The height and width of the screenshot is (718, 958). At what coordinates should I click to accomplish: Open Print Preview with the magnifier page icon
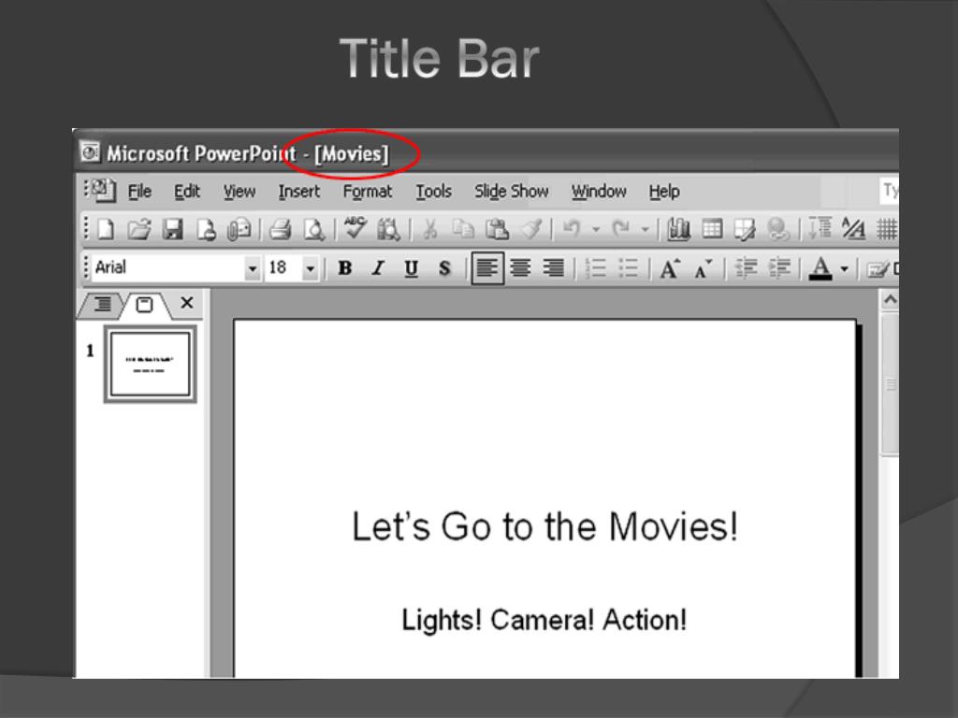pyautogui.click(x=314, y=230)
